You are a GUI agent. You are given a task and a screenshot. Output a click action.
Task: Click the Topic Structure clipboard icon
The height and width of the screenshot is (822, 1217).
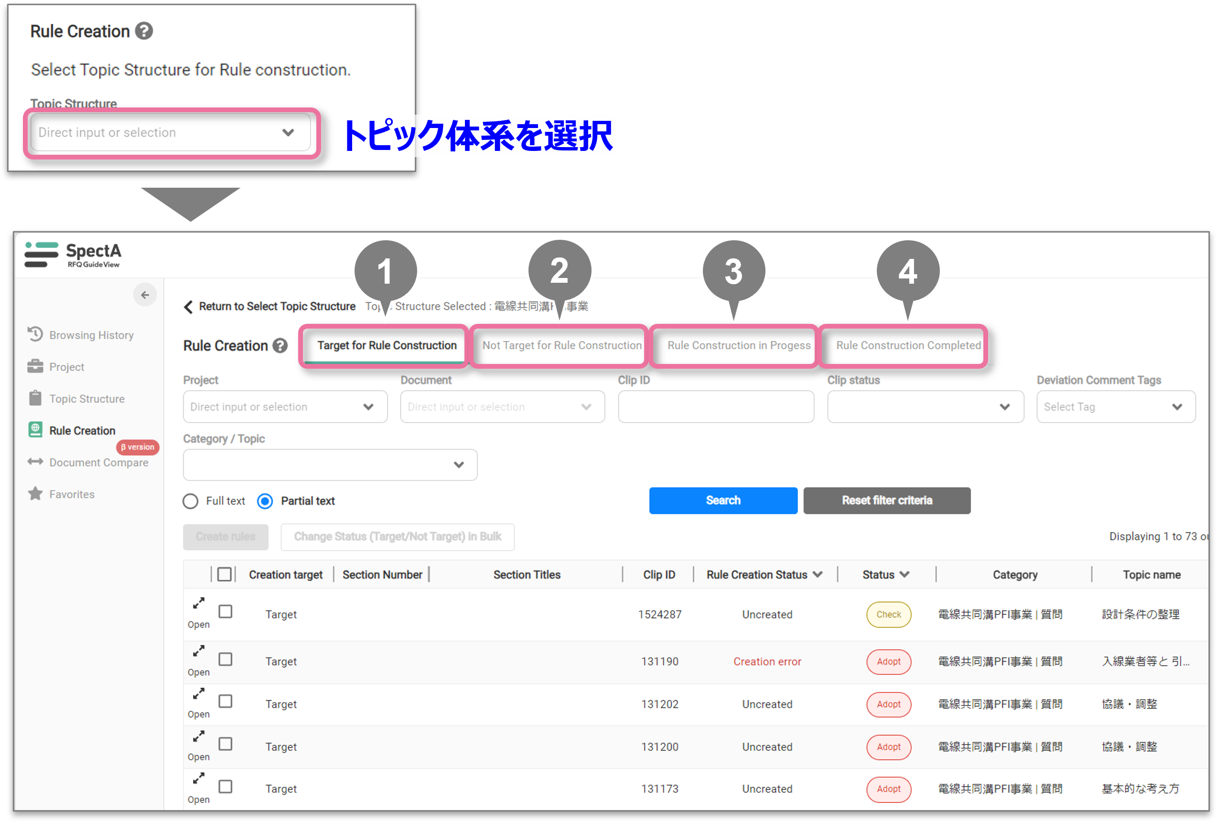(35, 398)
